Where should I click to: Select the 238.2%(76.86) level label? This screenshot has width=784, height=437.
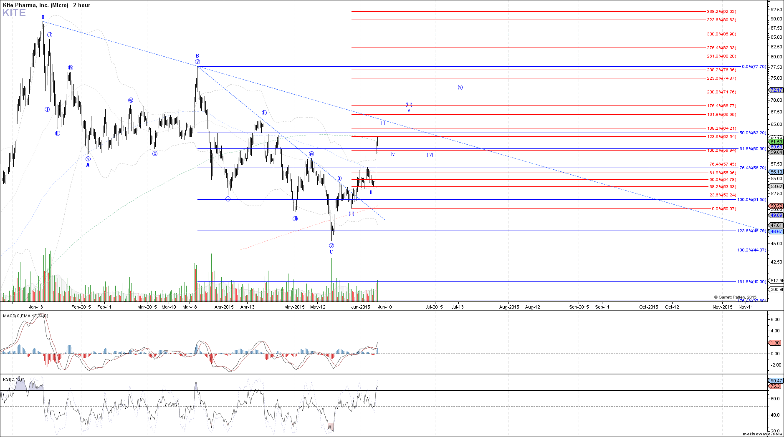[721, 70]
